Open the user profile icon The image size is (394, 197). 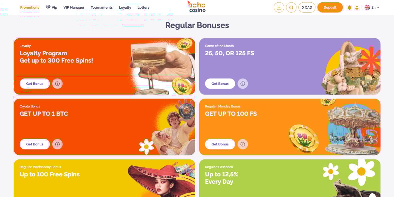coord(357,8)
